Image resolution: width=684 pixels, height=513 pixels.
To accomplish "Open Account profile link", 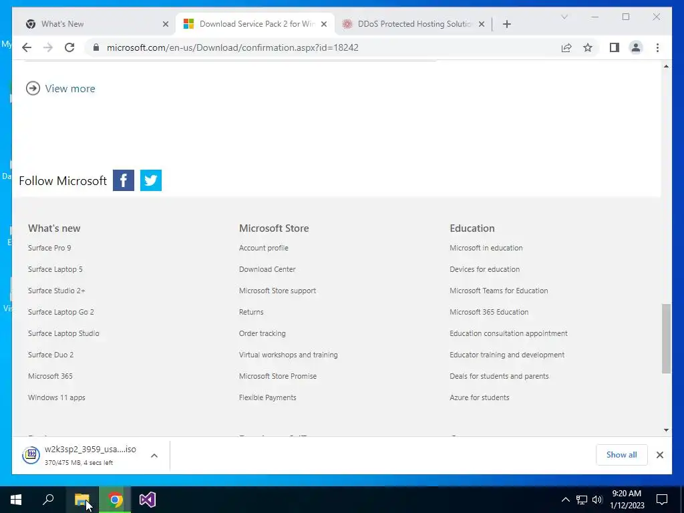I will point(263,248).
